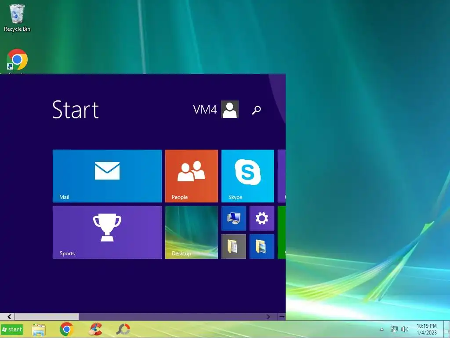Open the This PC computer tile
The image size is (450, 338).
click(234, 218)
